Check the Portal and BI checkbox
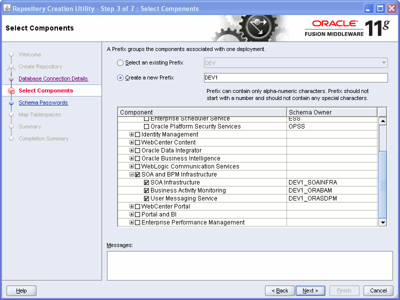Image resolution: width=400 pixels, height=300 pixels. coord(137,214)
